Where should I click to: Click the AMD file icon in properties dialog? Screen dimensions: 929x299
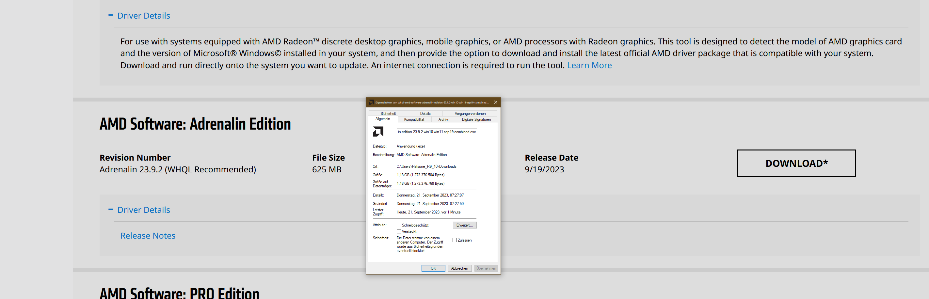[378, 132]
